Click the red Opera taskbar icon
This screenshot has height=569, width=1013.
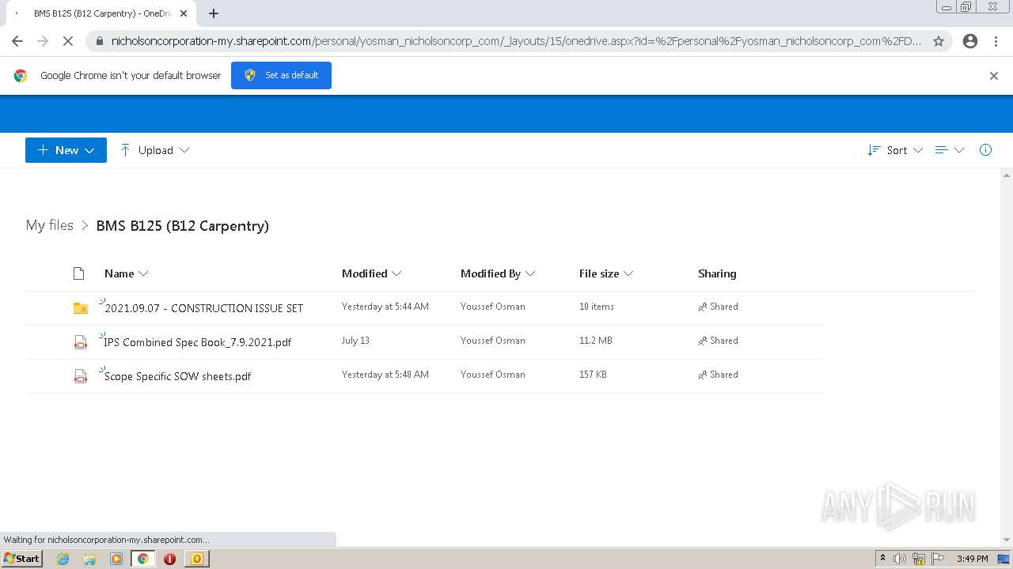(169, 559)
